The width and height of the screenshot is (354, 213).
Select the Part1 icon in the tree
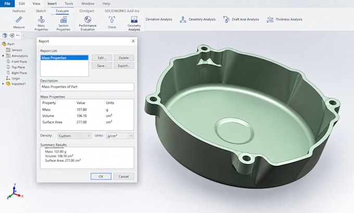click(x=4, y=44)
